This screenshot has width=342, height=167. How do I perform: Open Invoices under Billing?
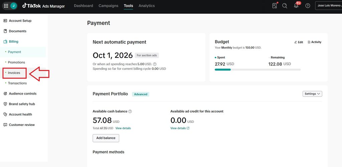click(x=14, y=73)
